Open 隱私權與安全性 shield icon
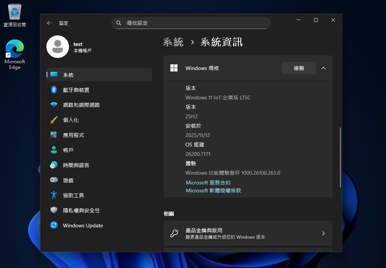 (54, 210)
